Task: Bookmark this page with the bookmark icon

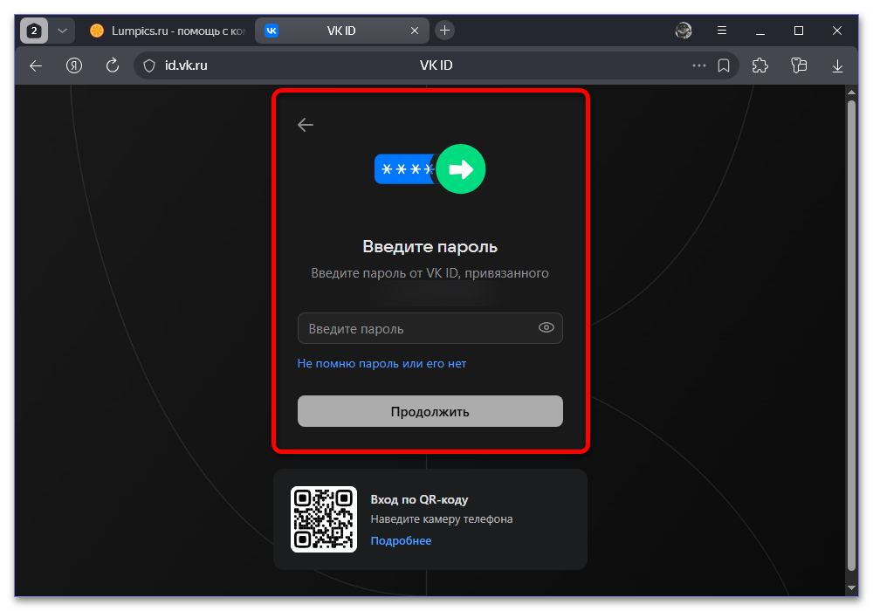Action: (723, 65)
